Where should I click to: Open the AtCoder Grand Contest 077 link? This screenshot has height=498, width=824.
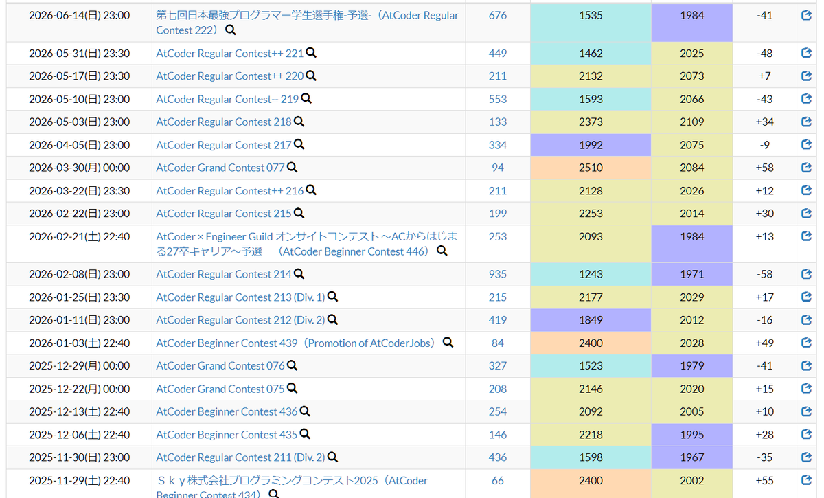point(220,168)
